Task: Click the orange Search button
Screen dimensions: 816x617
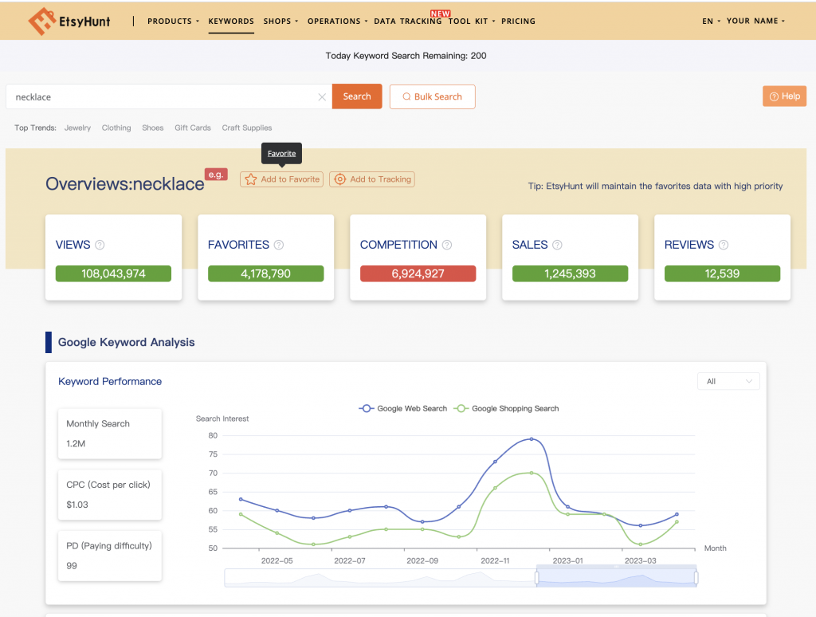Action: point(357,96)
